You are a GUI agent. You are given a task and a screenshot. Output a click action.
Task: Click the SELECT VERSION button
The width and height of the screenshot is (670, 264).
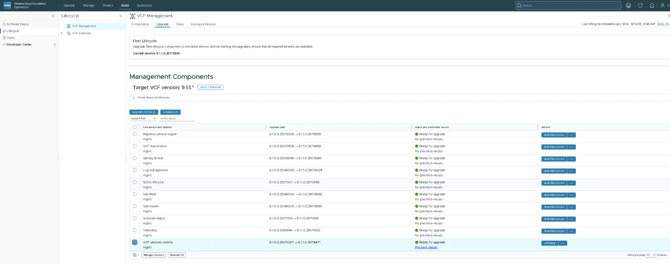click(x=210, y=87)
